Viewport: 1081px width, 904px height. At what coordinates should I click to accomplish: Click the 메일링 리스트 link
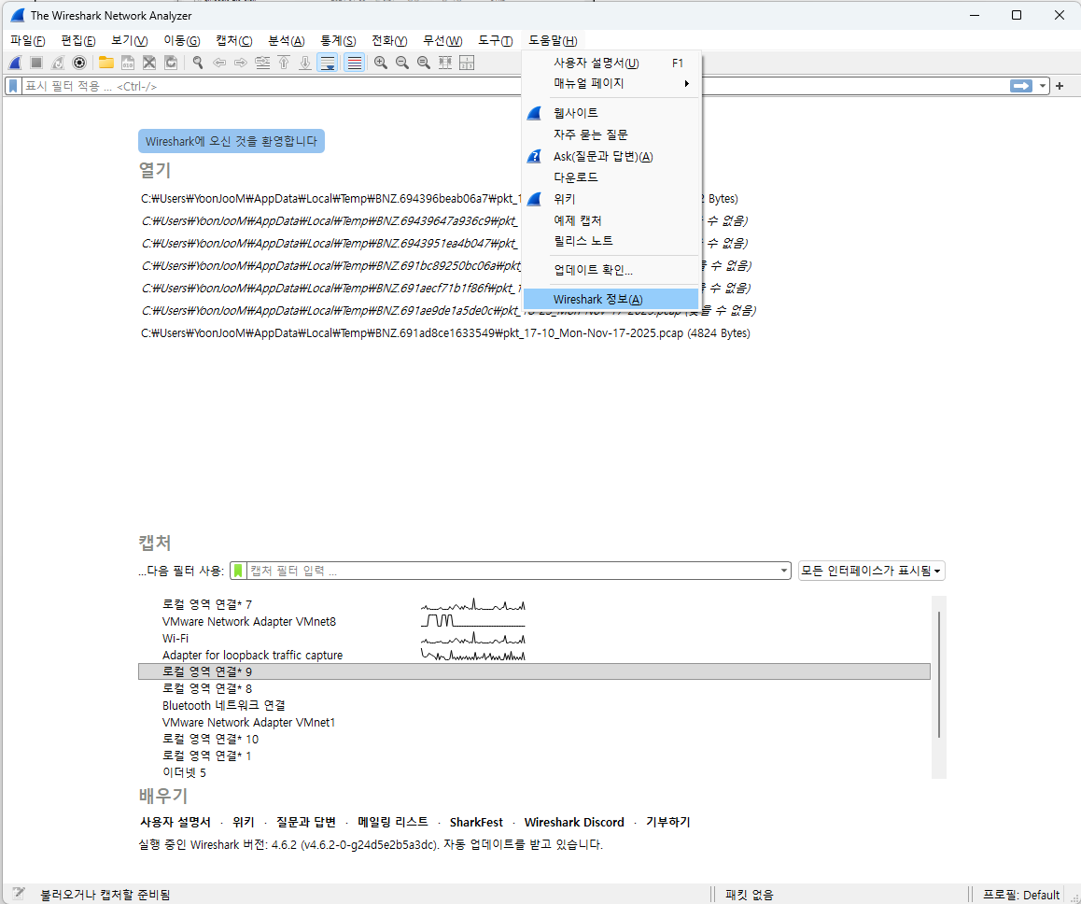(392, 822)
